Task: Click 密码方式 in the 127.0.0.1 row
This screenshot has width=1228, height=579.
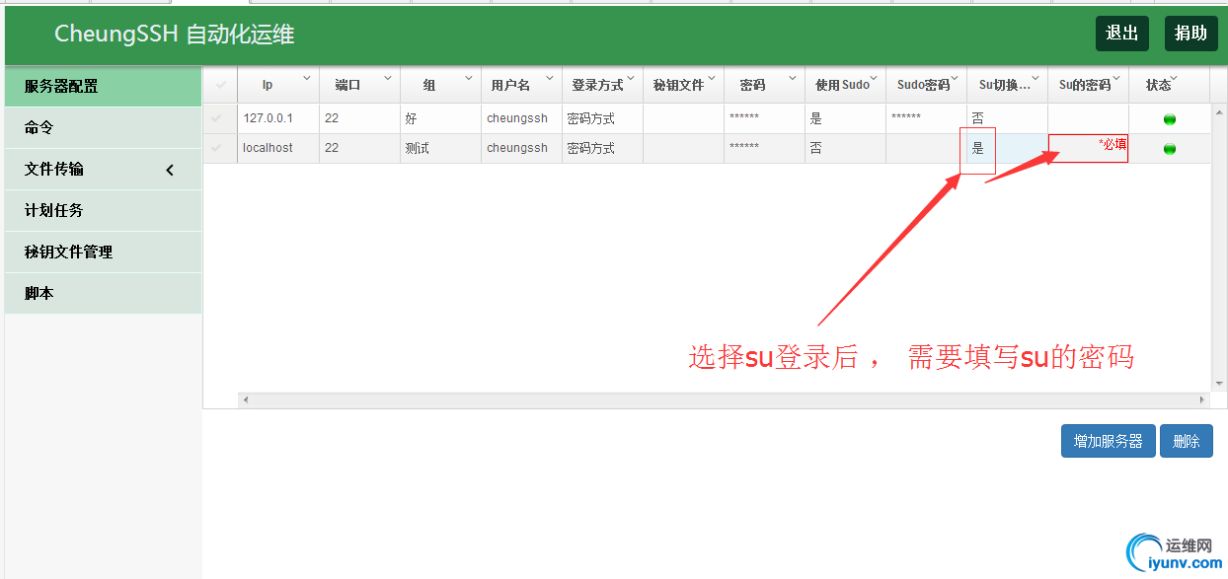Action: [602, 118]
